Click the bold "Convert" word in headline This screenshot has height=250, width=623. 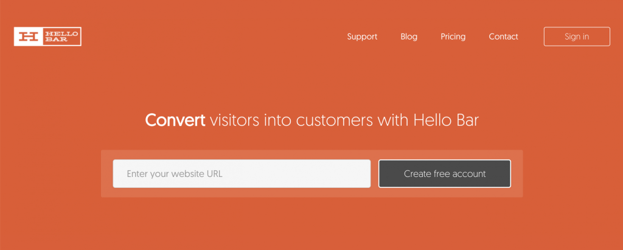pos(175,120)
